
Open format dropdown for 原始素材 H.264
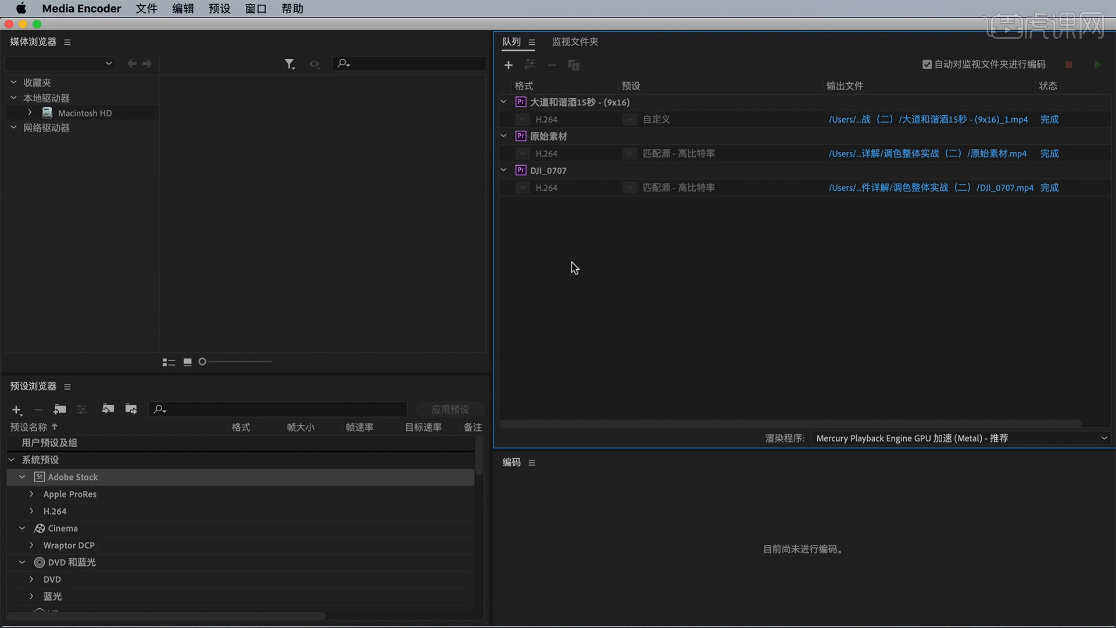pos(523,154)
